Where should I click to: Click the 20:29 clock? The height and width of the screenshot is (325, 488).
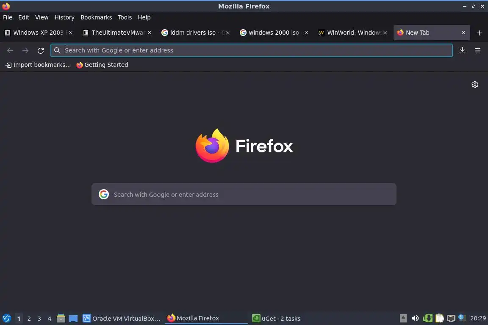coord(478,319)
